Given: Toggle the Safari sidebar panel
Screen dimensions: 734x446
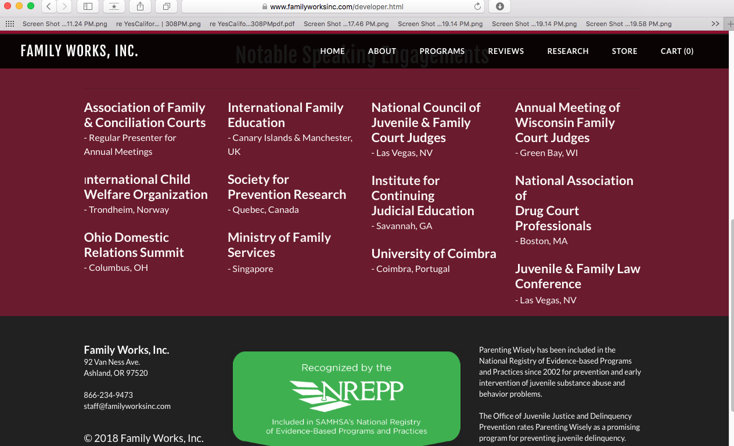Looking at the screenshot, I should coord(88,6).
